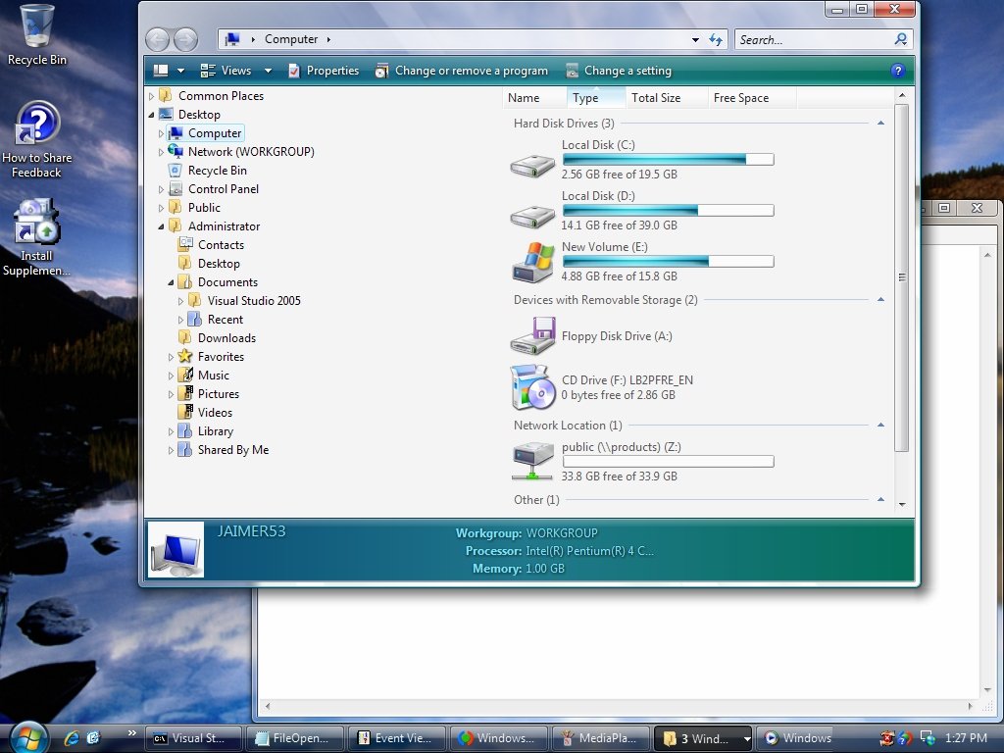Collapse the Network Location group
Image resolution: width=1004 pixels, height=753 pixels.
tap(880, 426)
